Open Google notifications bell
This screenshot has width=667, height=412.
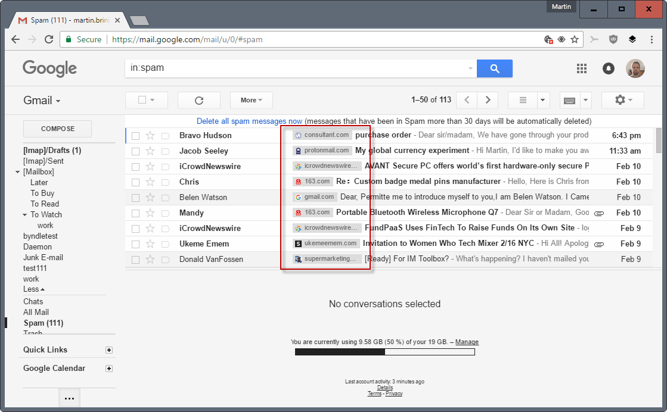pos(609,68)
